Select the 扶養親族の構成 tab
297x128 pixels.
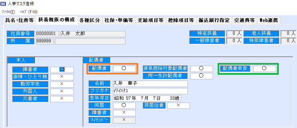[57, 20]
